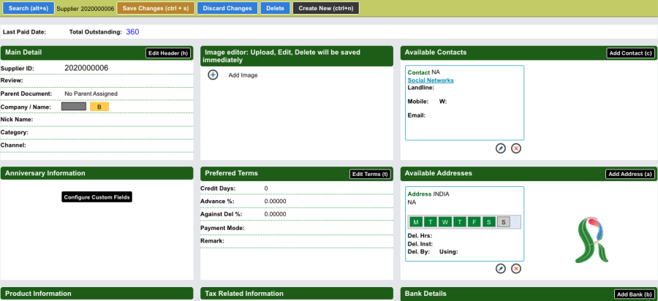This screenshot has height=301, width=658.
Task: Open Search (alt+s)
Action: point(29,8)
